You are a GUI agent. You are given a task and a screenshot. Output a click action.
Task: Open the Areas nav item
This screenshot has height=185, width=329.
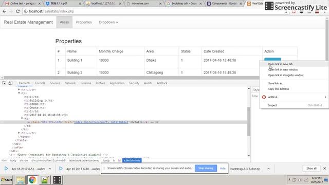[x=64, y=22]
